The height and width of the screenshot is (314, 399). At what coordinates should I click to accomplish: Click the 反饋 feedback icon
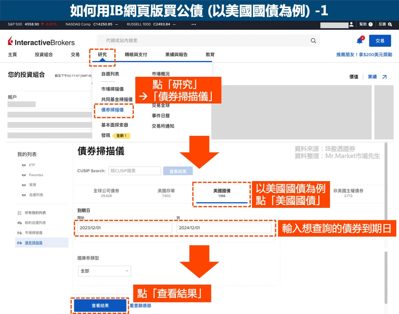[x=390, y=24]
